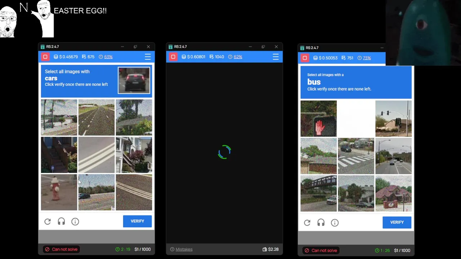Select cars tile with palm trees and house
The width and height of the screenshot is (461, 259).
pyautogui.click(x=59, y=118)
